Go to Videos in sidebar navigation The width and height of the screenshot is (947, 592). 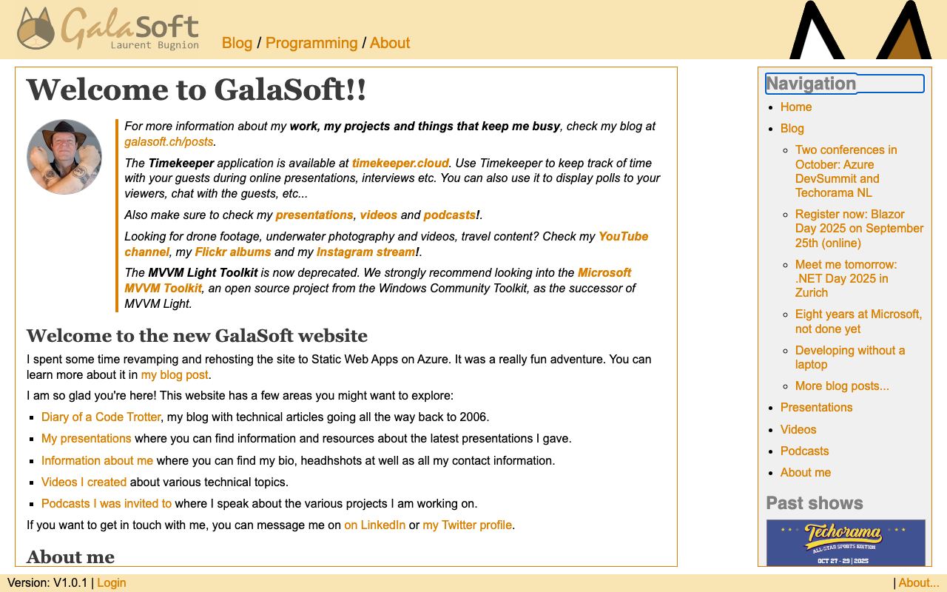click(798, 429)
